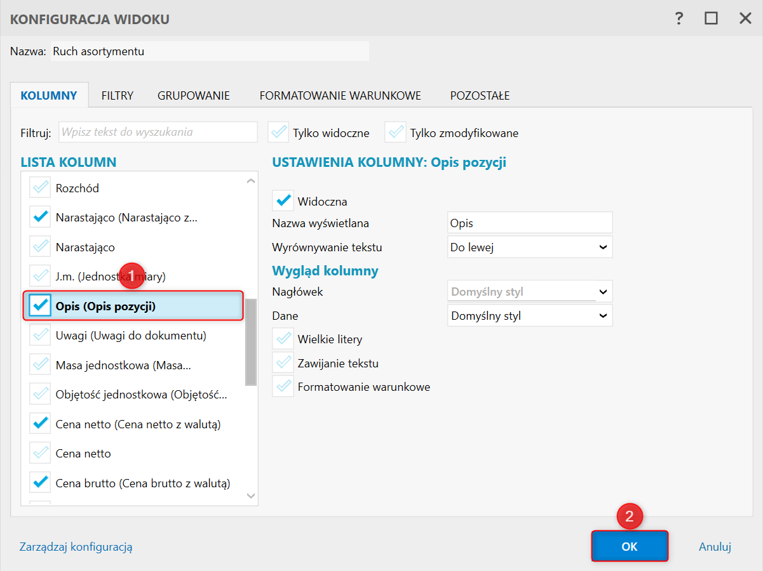763x571 pixels.
Task: Open the Dane style dropdown
Action: tap(530, 315)
